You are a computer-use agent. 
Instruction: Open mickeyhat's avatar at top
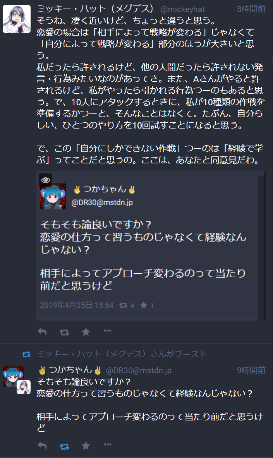17,19
